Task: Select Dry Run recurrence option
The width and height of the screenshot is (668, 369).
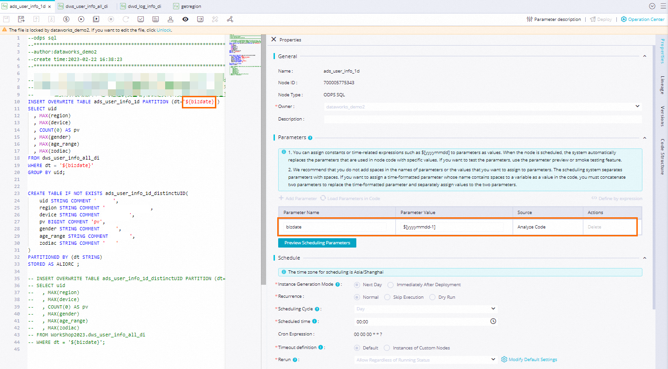Action: 432,297
